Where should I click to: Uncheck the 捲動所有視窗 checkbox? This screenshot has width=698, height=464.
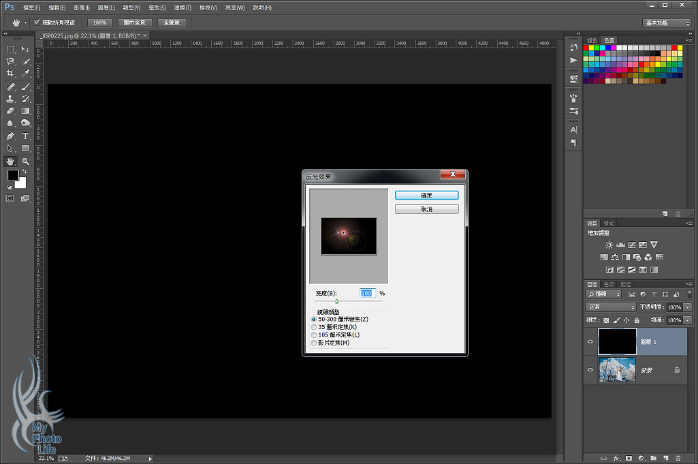coord(37,22)
